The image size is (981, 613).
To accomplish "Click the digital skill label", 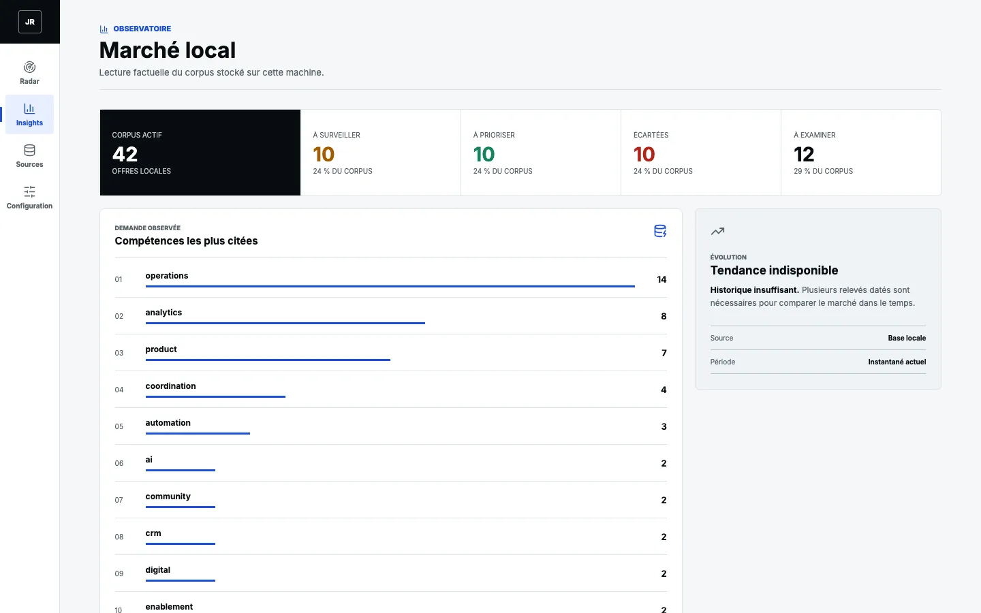I will coord(157,570).
